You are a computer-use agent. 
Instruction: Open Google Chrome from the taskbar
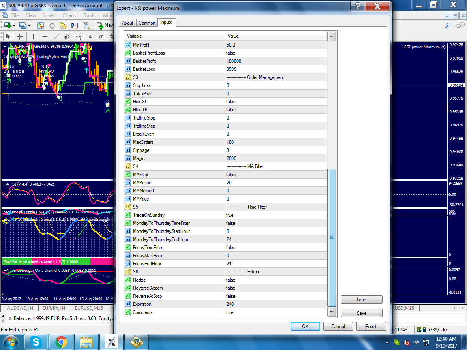[61, 342]
